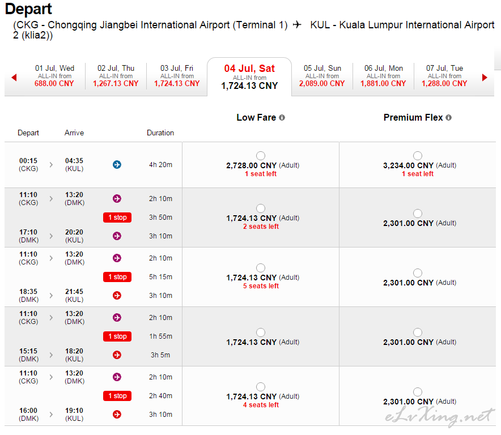Open the 07 Jul, Tue date tab
Image resolution: width=501 pixels, height=435 pixels.
[x=444, y=76]
